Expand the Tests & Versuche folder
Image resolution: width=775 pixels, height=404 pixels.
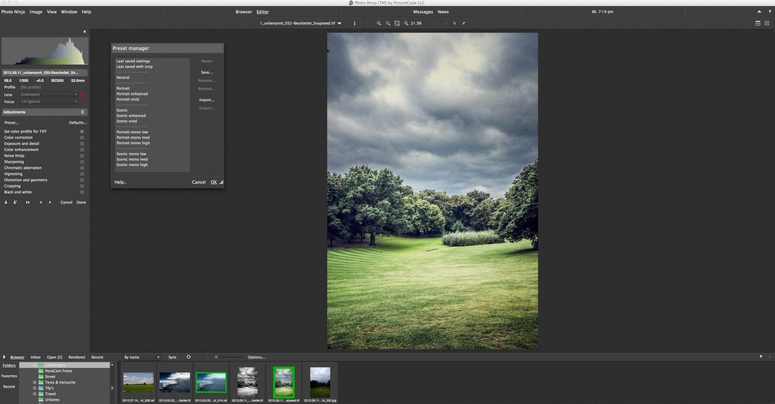[x=35, y=382]
